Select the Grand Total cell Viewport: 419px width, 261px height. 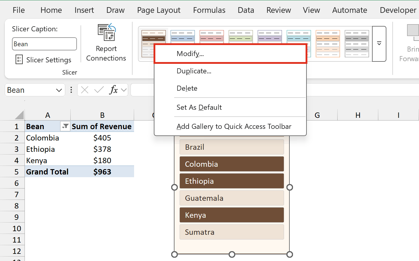[x=48, y=172]
